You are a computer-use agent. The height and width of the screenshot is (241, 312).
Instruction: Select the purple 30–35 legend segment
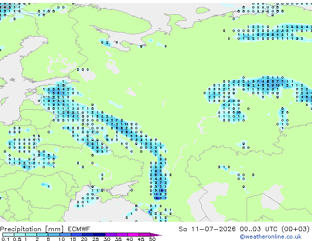coord(111,235)
